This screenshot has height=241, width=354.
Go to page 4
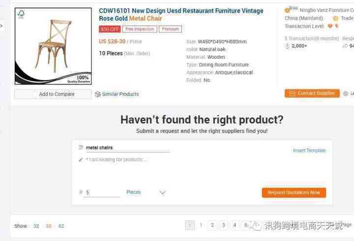click(235, 225)
